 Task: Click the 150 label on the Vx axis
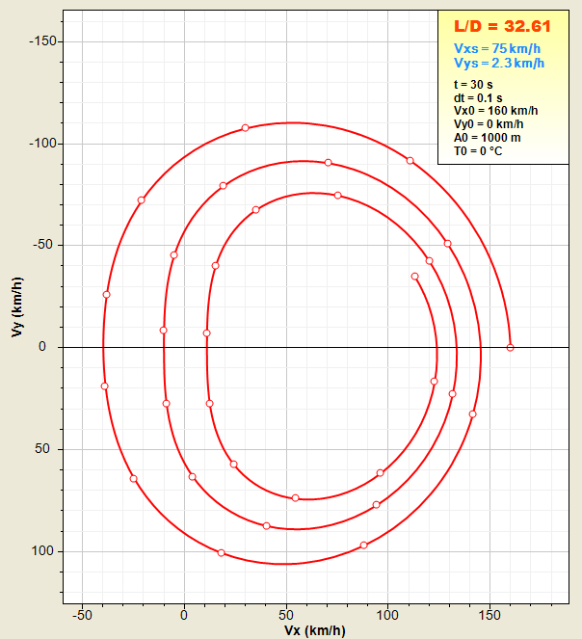[x=489, y=615]
